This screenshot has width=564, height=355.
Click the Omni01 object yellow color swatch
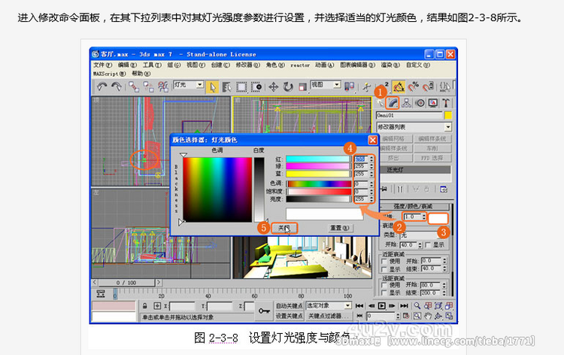(x=448, y=116)
